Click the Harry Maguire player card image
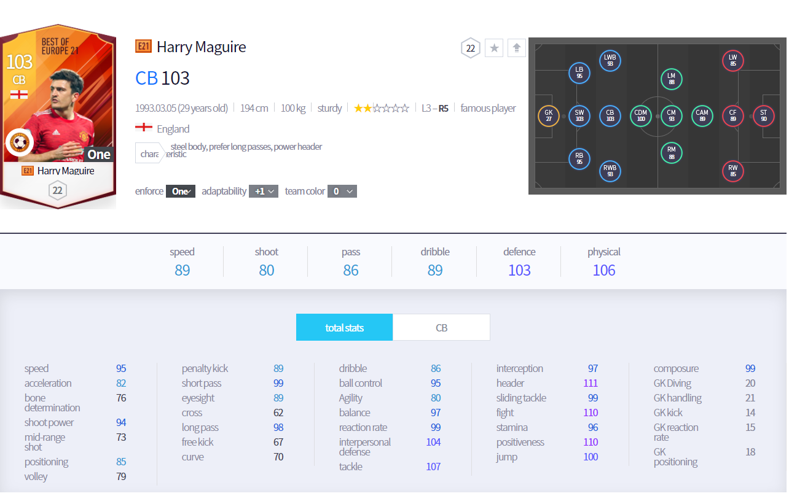This screenshot has width=789, height=496. pyautogui.click(x=58, y=117)
